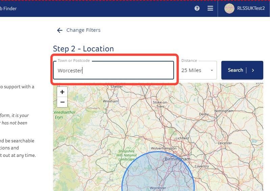
Task: Click Chester on the map
Action: tap(117, 87)
